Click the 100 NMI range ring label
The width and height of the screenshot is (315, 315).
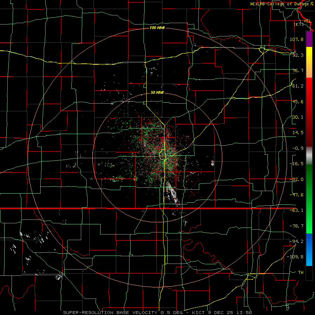click(x=157, y=28)
